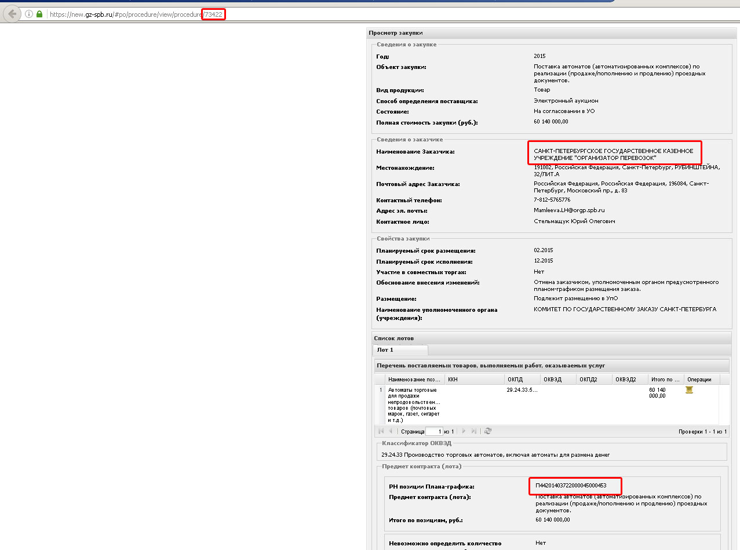Click the ОКПД column header

522,380
